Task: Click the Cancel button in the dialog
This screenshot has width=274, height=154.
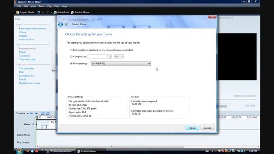Action: click(207, 128)
